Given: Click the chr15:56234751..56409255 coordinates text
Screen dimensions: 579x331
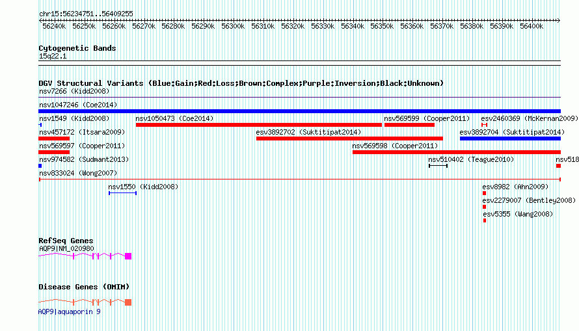Looking at the screenshot, I should pyautogui.click(x=86, y=14).
